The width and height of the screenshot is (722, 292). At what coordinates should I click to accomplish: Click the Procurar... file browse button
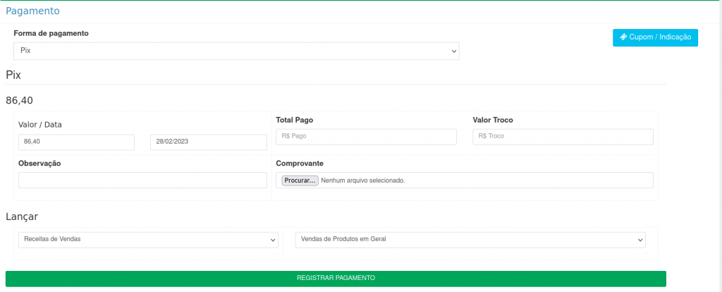coord(300,181)
